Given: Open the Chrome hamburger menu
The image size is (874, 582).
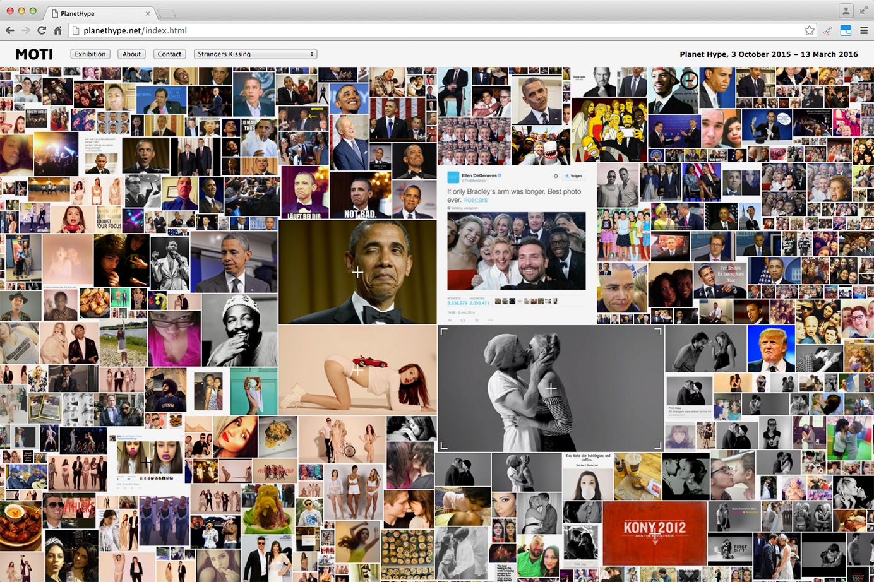Looking at the screenshot, I should point(864,30).
